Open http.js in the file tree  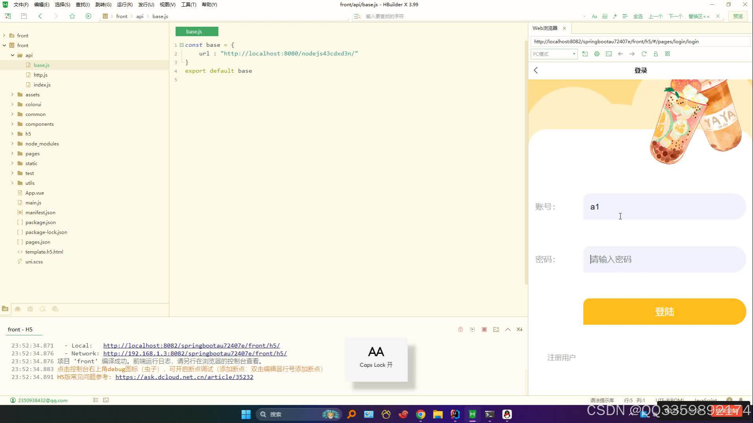tap(40, 75)
